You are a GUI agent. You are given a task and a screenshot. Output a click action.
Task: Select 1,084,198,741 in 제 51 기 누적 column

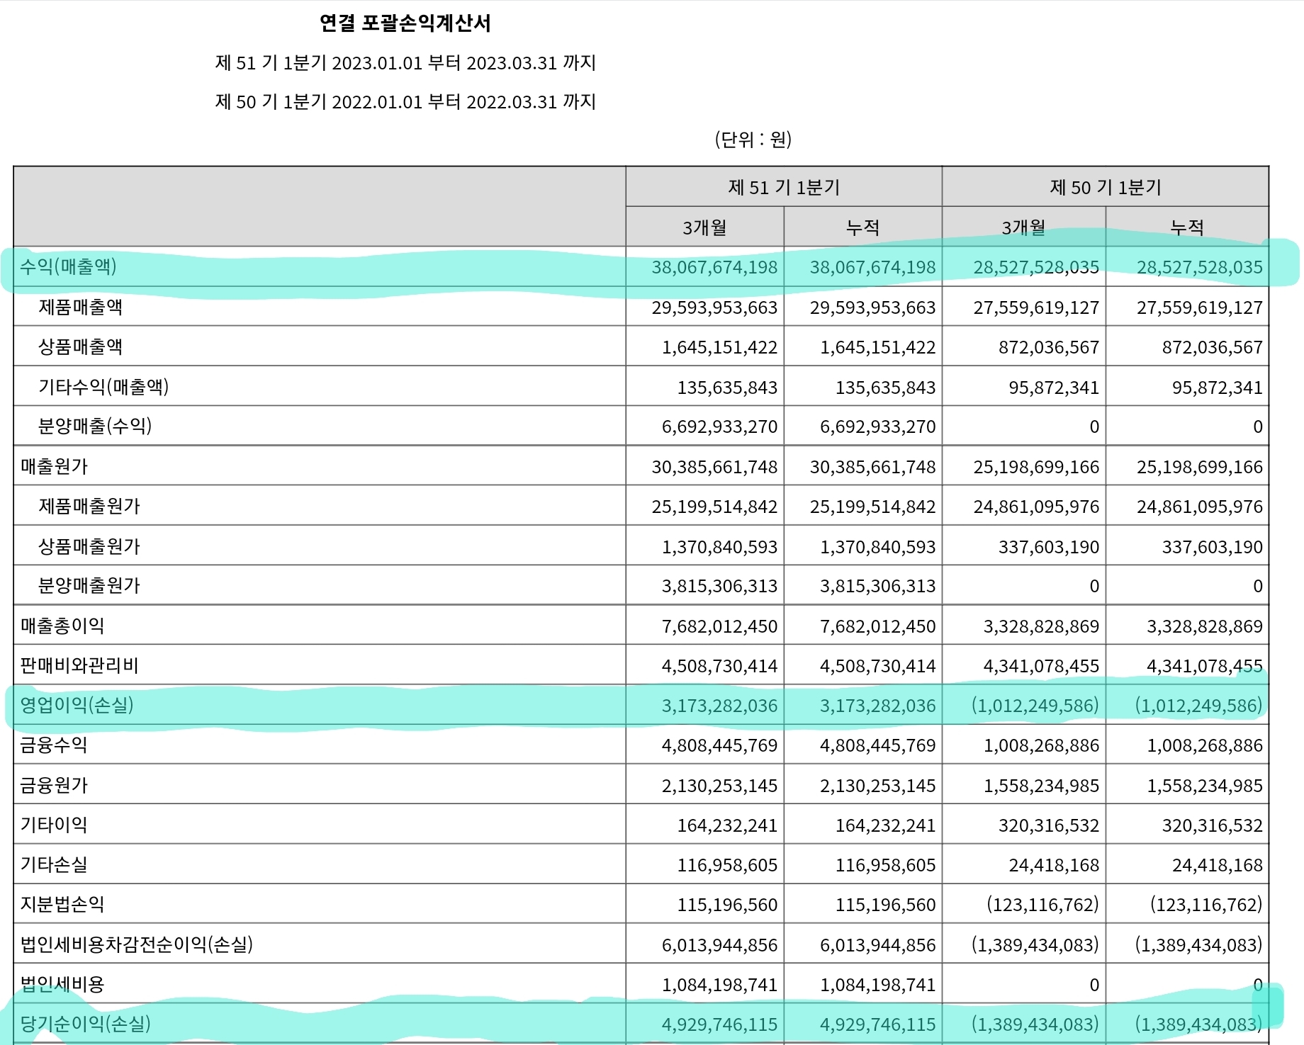click(878, 985)
